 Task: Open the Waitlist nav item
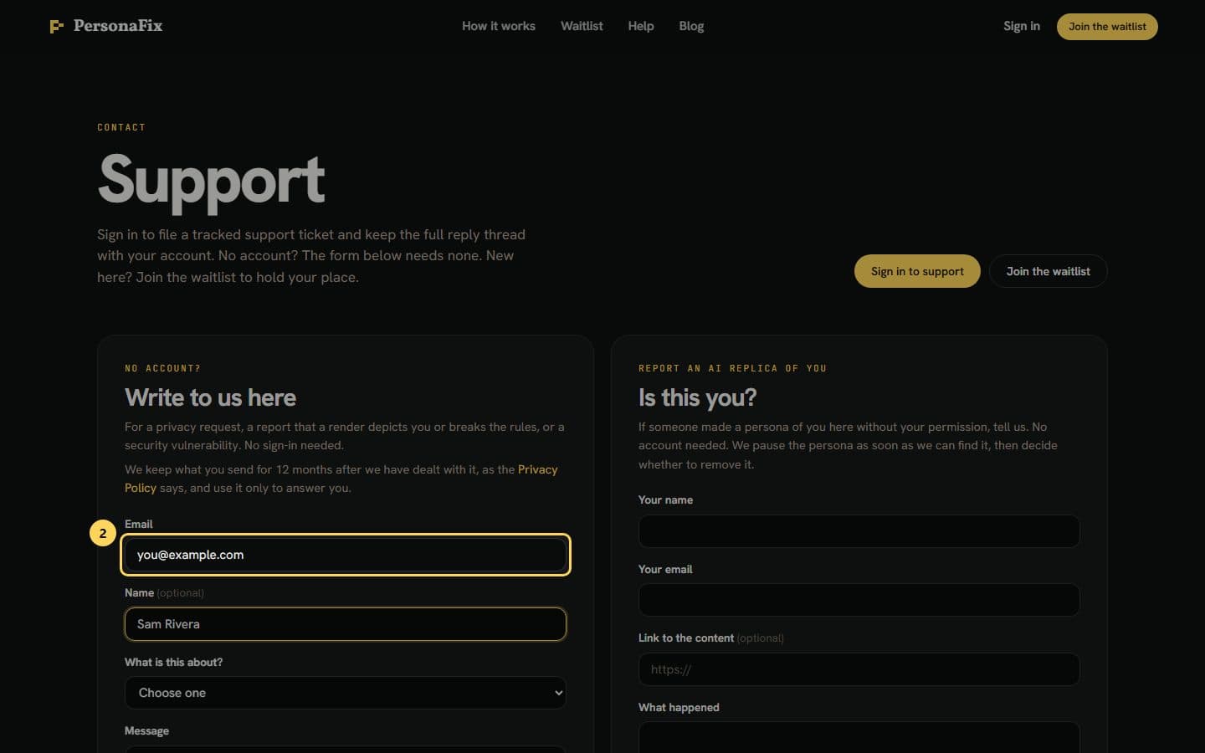pyautogui.click(x=582, y=26)
